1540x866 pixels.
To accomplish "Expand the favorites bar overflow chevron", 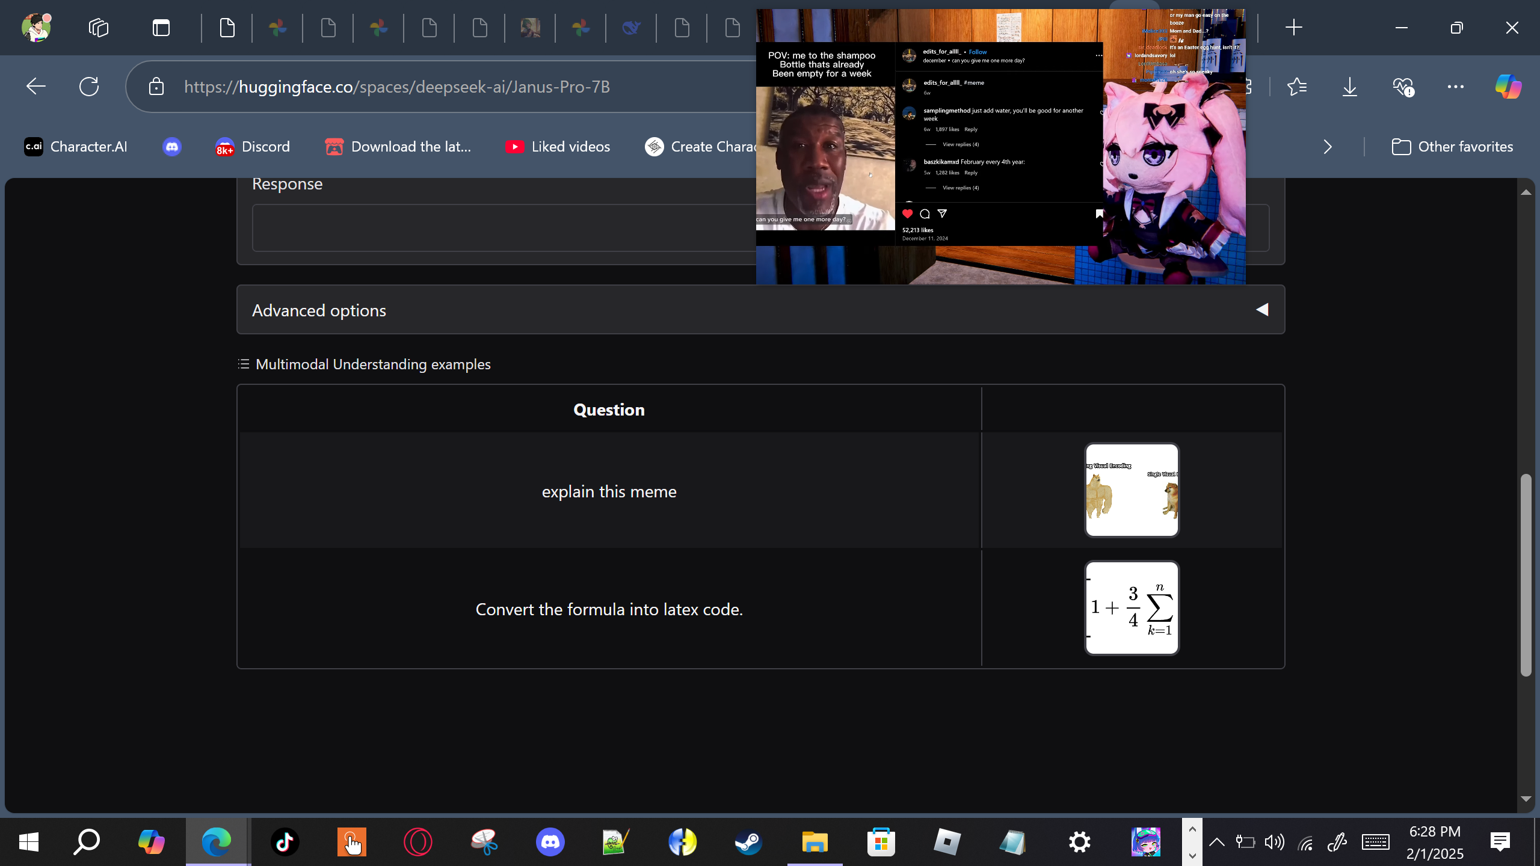I will tap(1328, 147).
